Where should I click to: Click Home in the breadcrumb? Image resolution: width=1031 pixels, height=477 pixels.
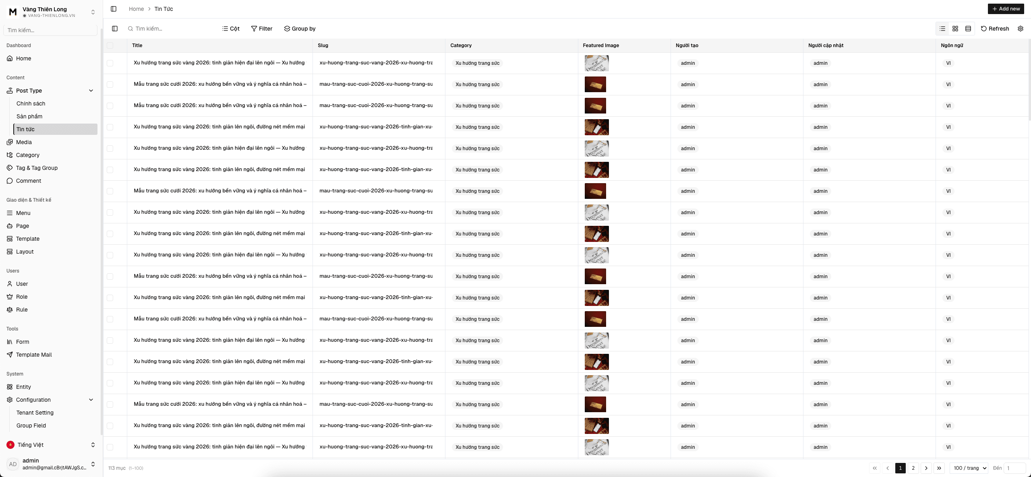pyautogui.click(x=136, y=9)
